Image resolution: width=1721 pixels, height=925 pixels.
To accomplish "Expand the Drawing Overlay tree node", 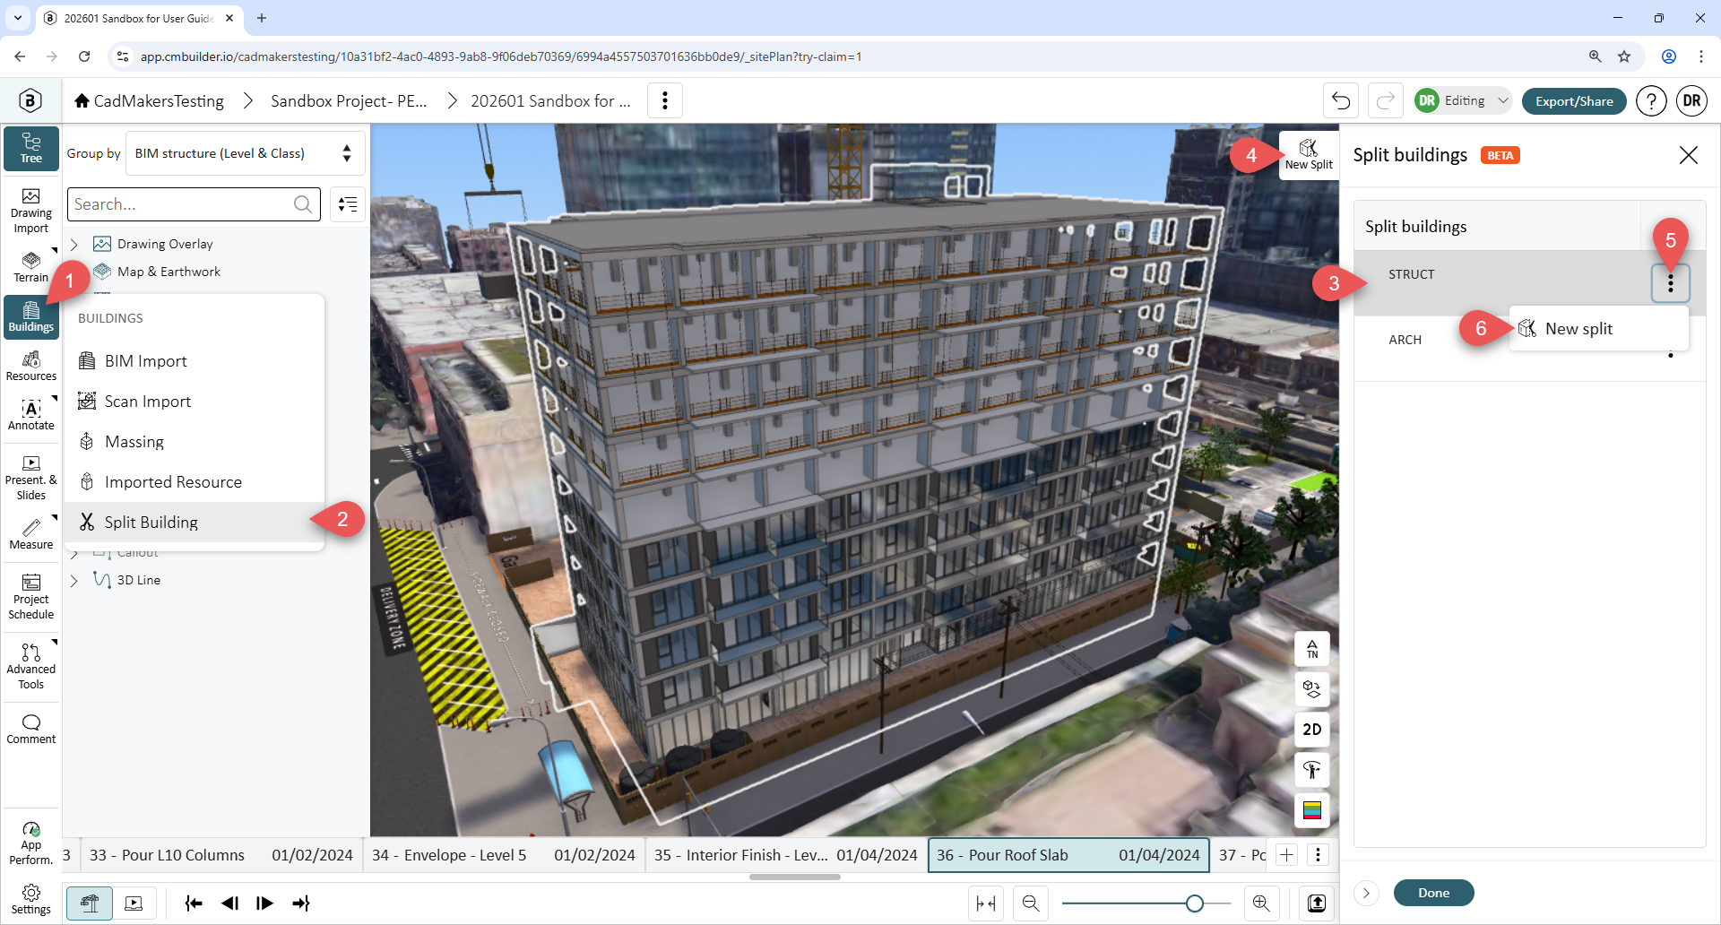I will coord(74,244).
